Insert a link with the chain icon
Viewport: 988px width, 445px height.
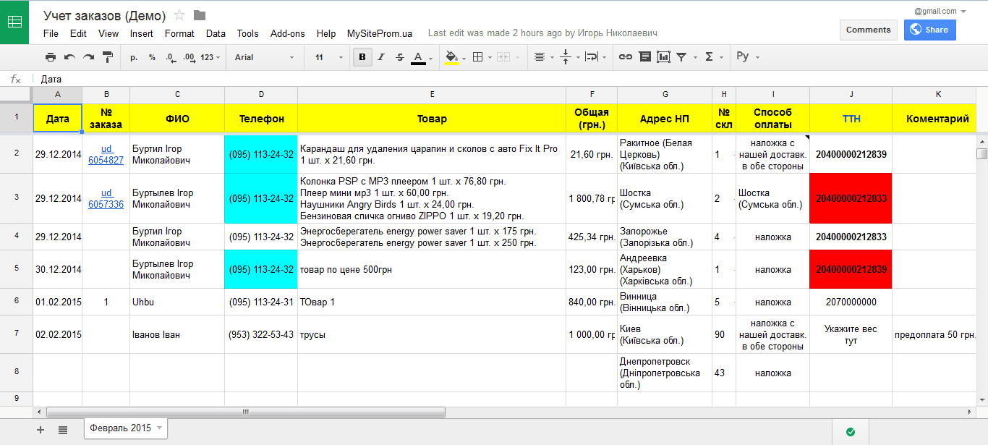(626, 57)
